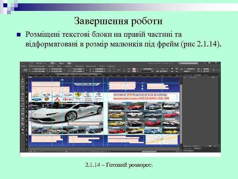This screenshot has height=179, width=238.
Task: Click the search field in the title bar
Action: 188,63
